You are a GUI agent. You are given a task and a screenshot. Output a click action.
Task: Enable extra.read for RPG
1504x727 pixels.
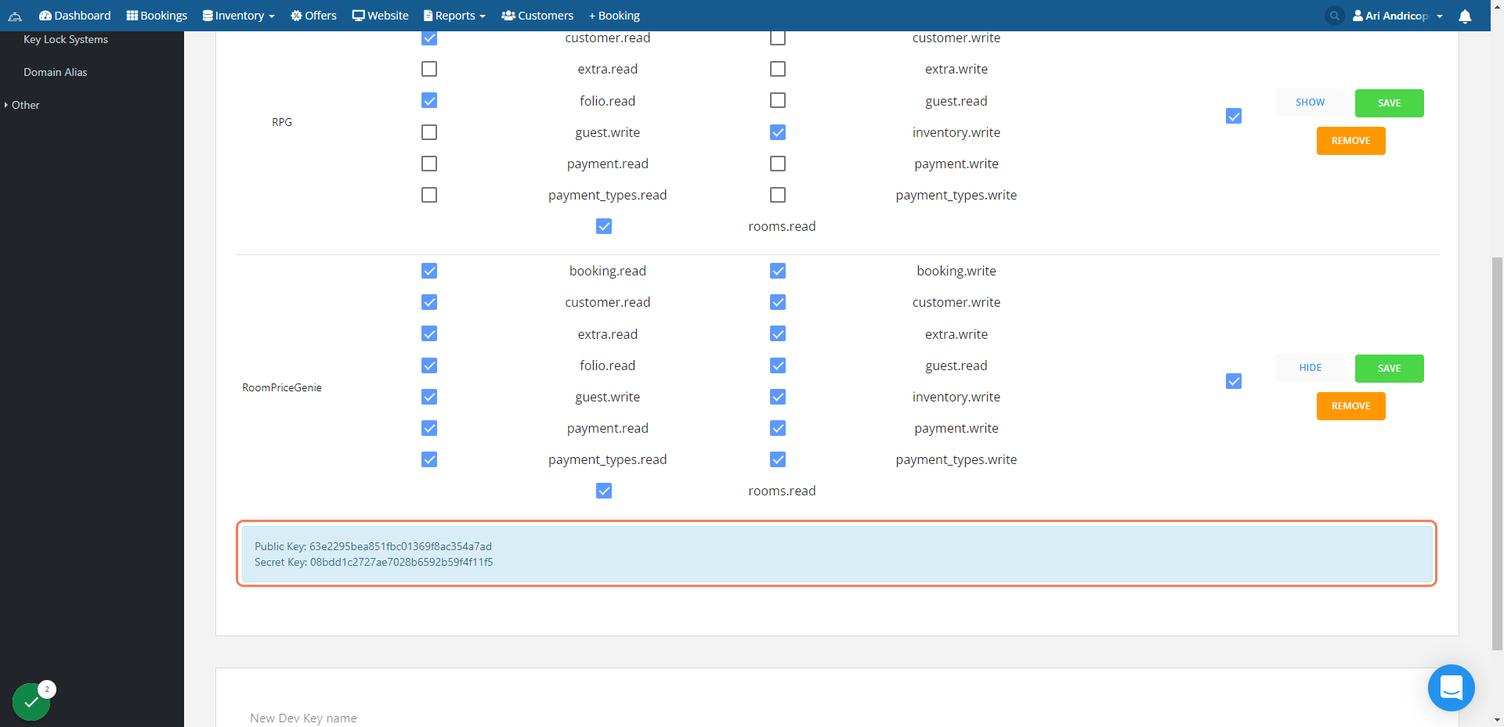(x=429, y=69)
